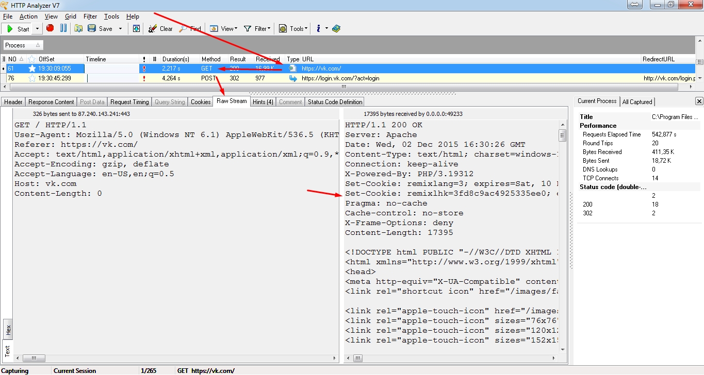704x375 pixels.
Task: Click the red Stop capture icon
Action: point(50,28)
